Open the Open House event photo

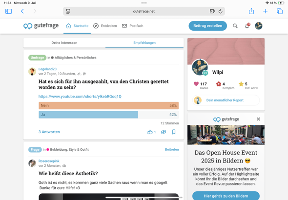tap(226, 135)
